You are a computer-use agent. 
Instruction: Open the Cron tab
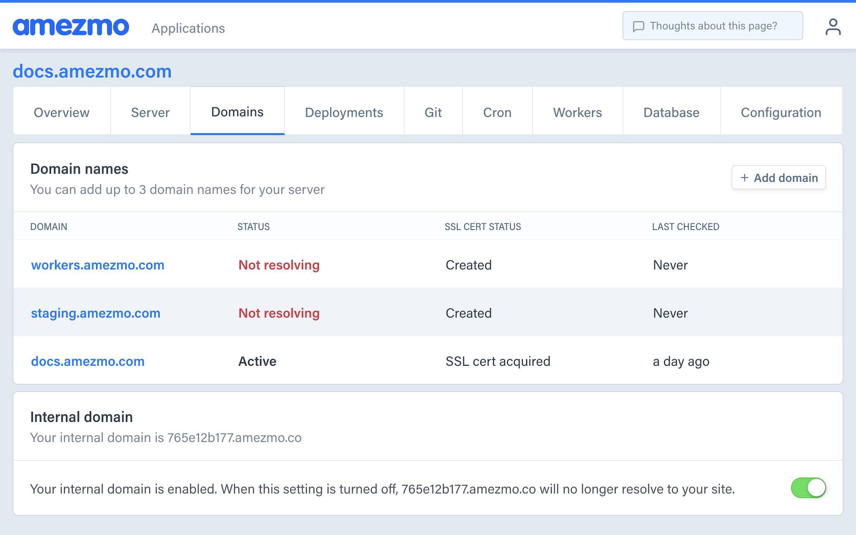pos(497,112)
